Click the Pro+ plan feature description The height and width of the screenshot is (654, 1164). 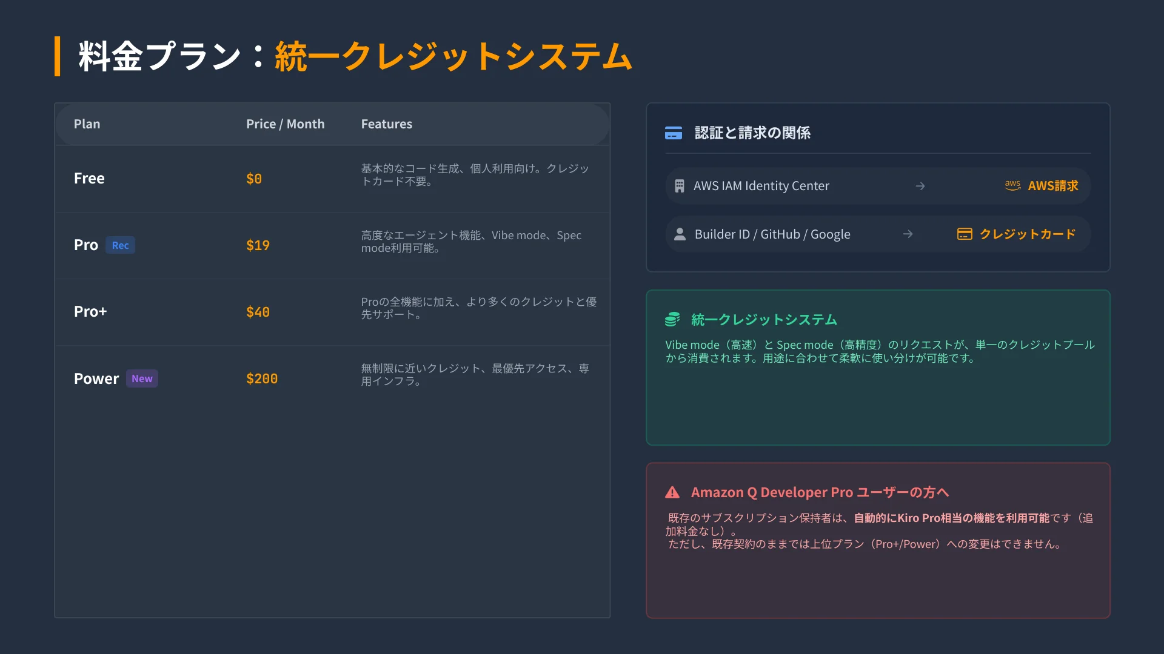click(x=479, y=308)
